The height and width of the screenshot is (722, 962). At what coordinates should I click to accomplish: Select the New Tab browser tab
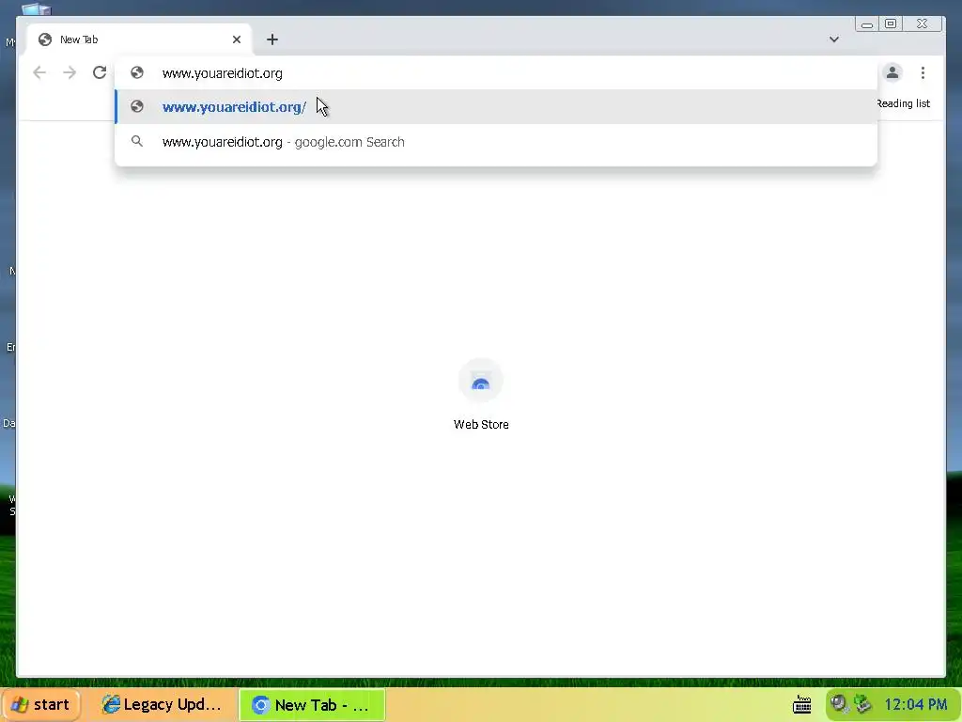[138, 39]
